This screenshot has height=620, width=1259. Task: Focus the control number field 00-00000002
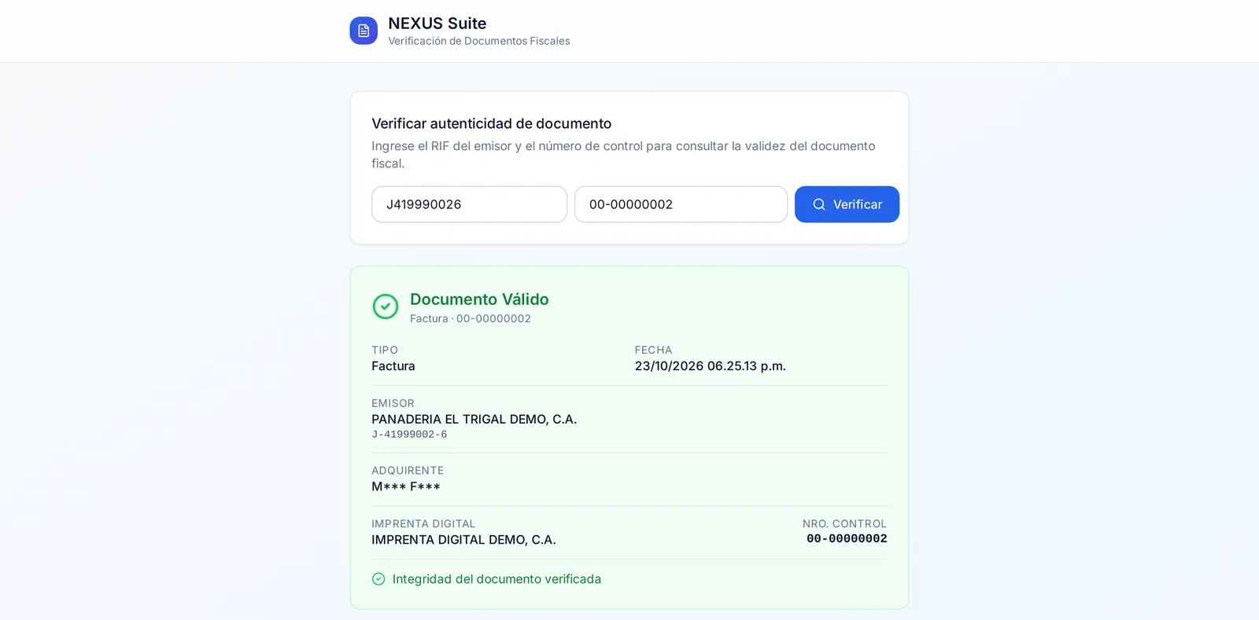(x=681, y=204)
